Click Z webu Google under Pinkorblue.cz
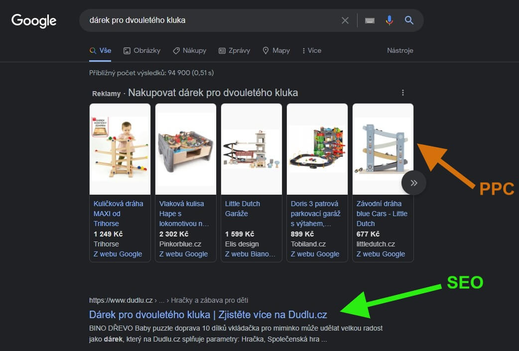 coord(184,254)
